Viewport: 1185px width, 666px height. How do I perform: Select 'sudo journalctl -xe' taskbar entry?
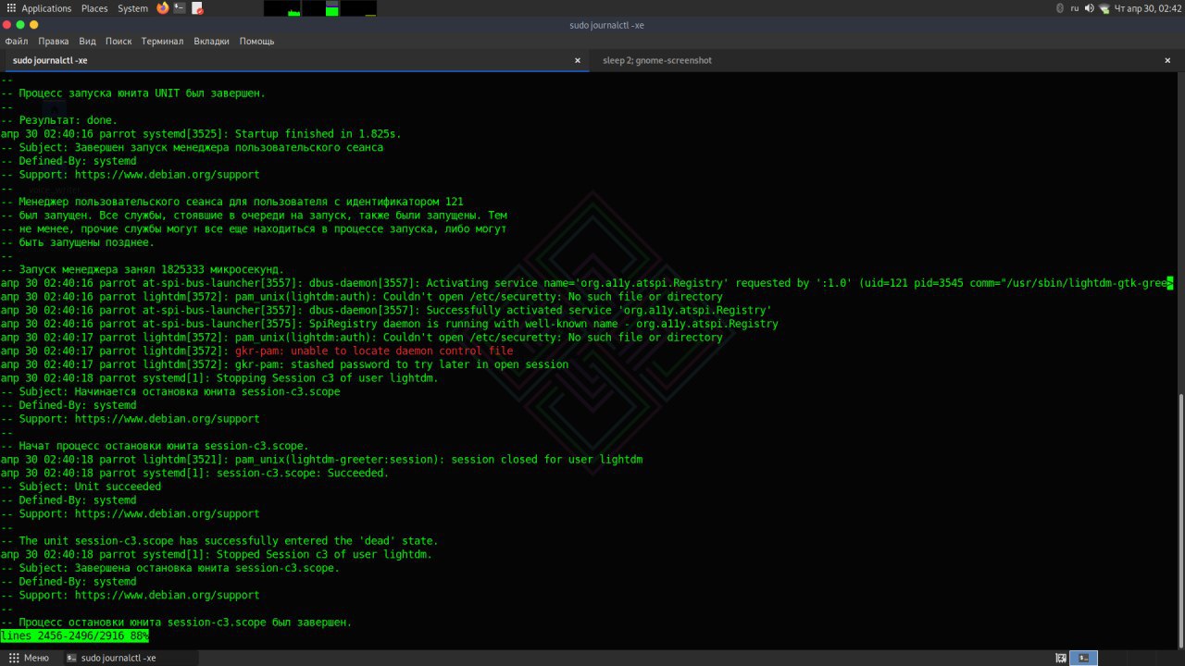pos(130,658)
